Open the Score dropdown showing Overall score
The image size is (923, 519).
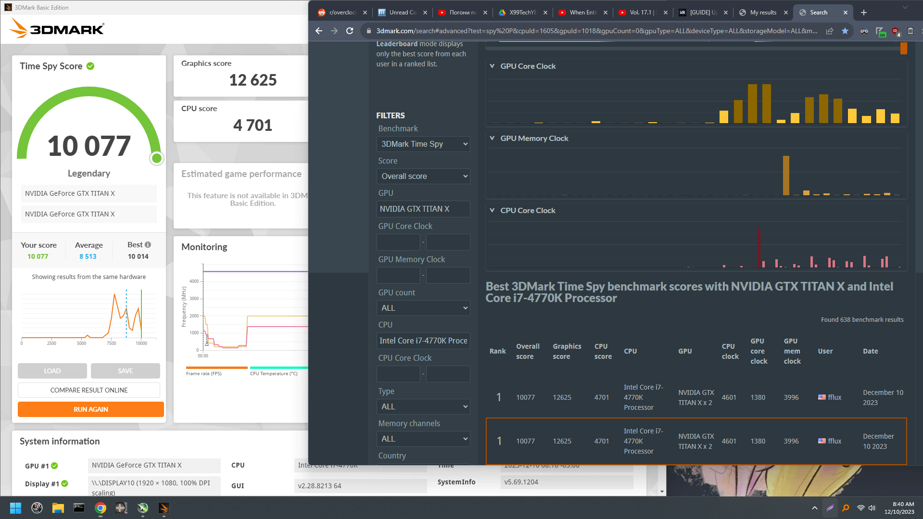pyautogui.click(x=423, y=176)
